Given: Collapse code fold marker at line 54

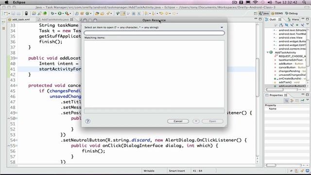Looking at the screenshot, I should click(17, 140).
